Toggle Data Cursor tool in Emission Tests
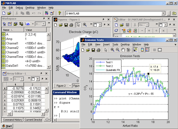This screenshot has width=178, height=129. (x=135, y=50)
